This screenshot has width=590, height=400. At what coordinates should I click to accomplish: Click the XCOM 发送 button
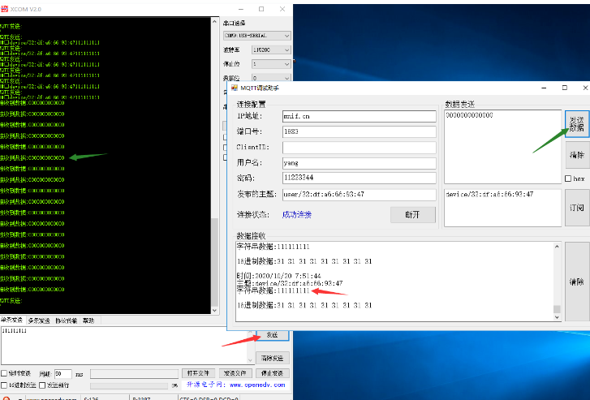coord(273,335)
